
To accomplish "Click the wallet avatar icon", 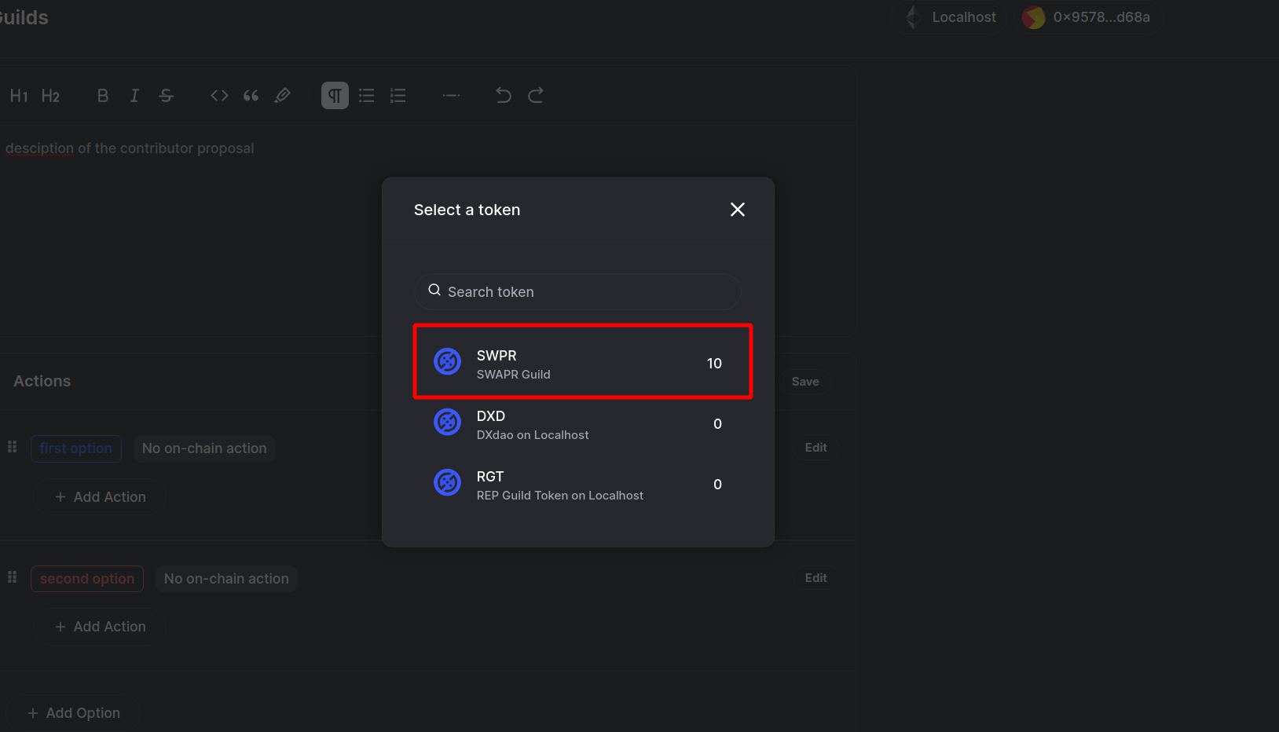I will click(x=1034, y=17).
